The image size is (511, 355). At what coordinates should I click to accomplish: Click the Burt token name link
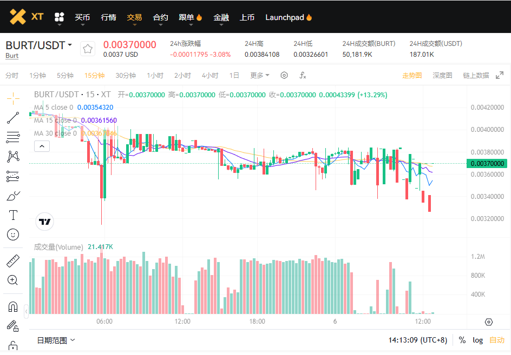tap(12, 56)
